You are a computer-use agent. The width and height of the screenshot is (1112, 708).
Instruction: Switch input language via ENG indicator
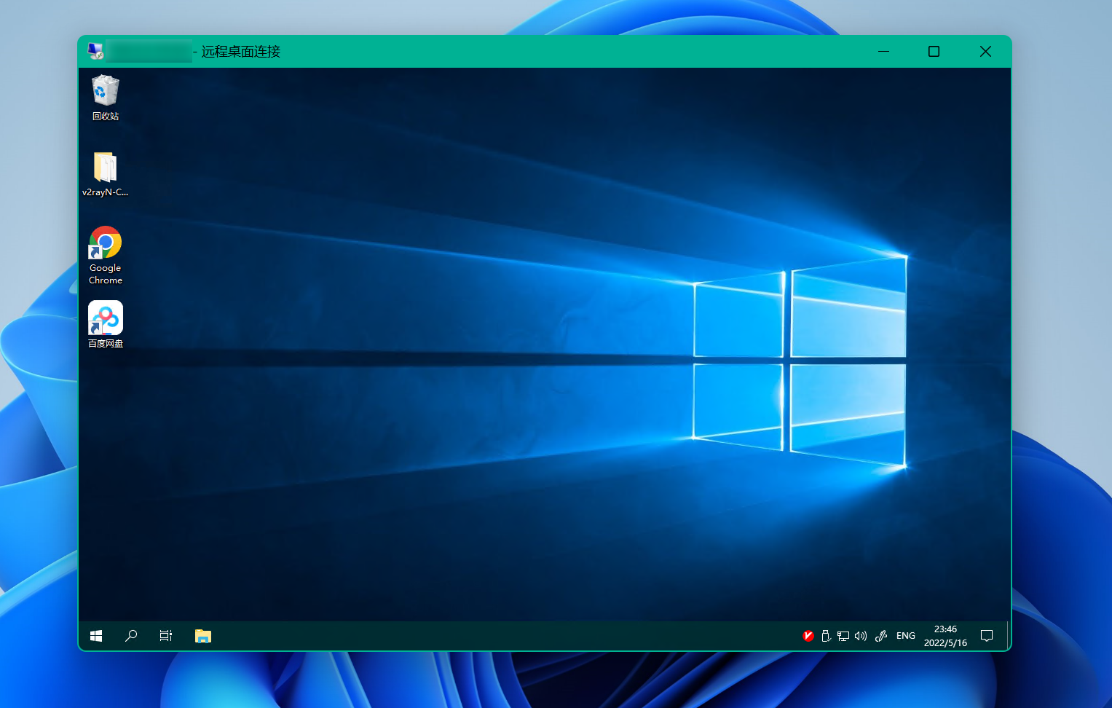point(906,636)
